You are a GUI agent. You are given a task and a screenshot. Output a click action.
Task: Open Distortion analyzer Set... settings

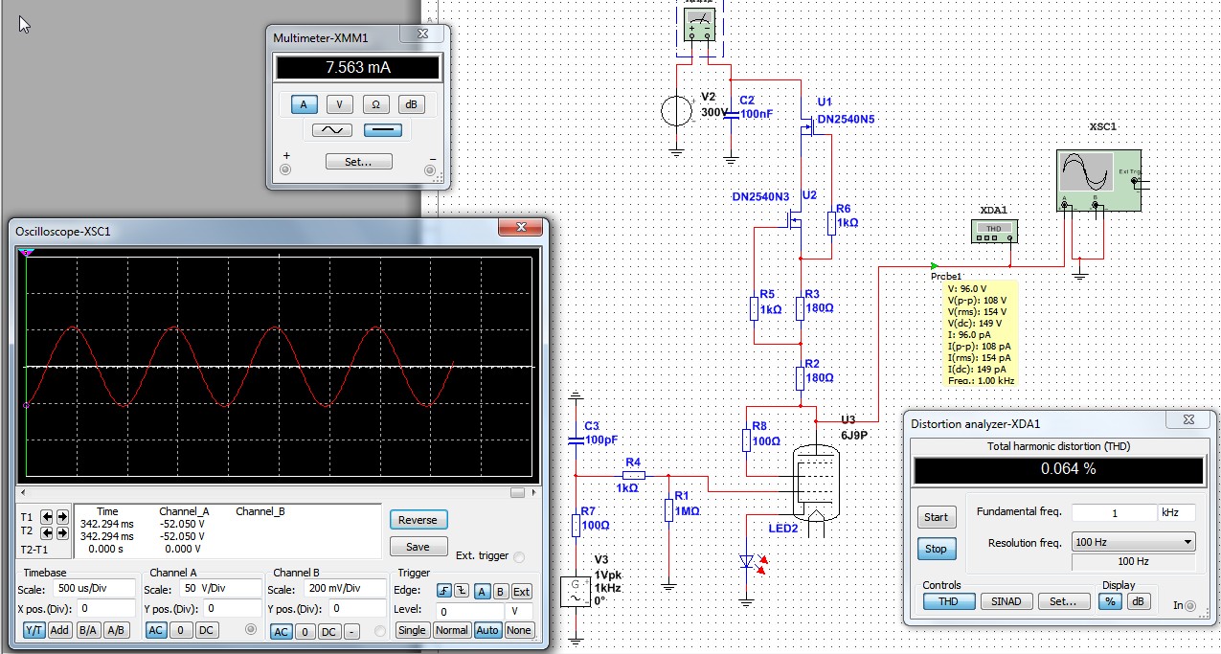(x=1063, y=601)
